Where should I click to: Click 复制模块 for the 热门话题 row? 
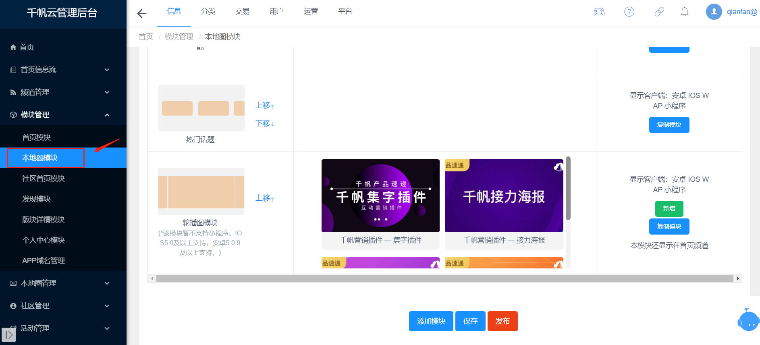click(x=669, y=125)
